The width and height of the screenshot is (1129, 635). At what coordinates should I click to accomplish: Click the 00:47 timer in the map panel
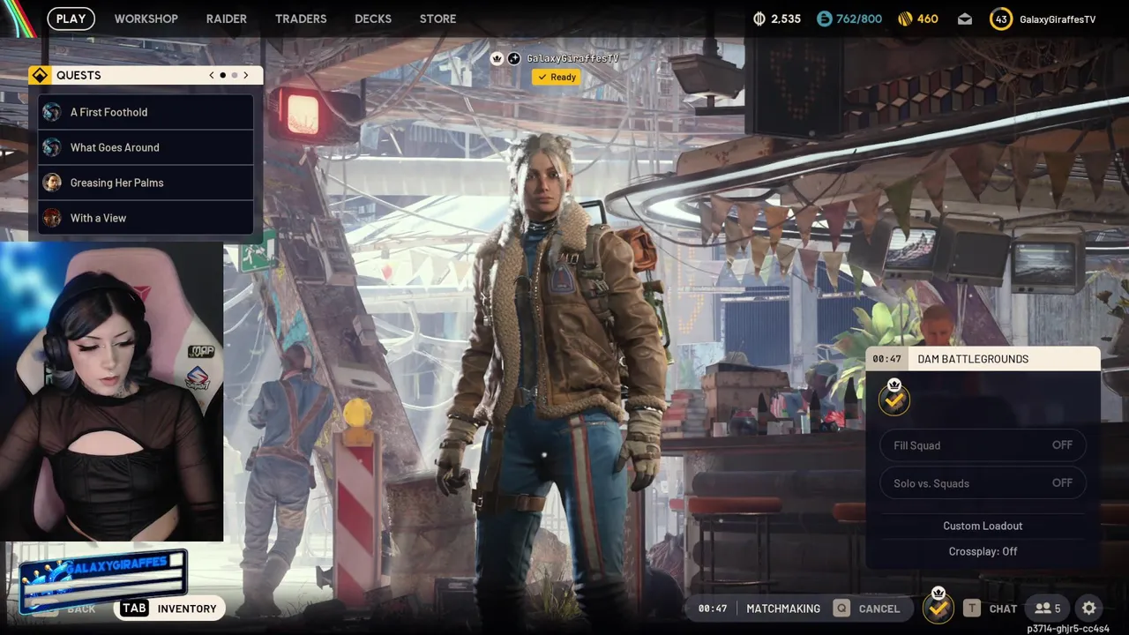tap(886, 359)
